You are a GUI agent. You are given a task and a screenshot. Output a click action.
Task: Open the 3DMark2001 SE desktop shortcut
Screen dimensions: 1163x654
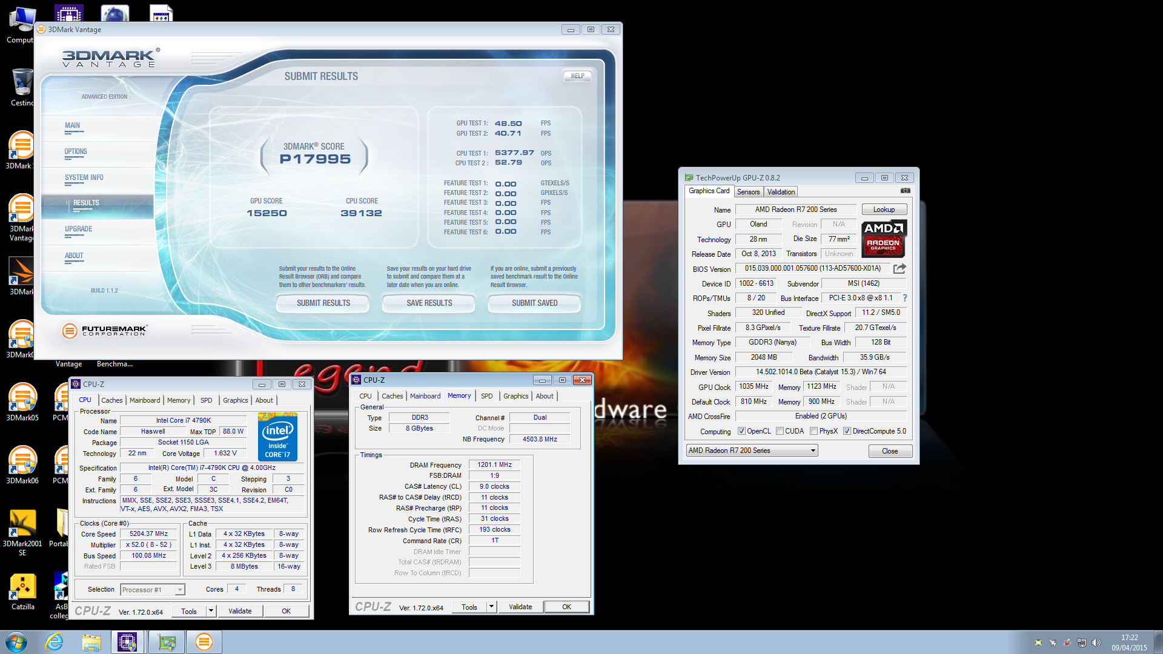[x=22, y=532]
